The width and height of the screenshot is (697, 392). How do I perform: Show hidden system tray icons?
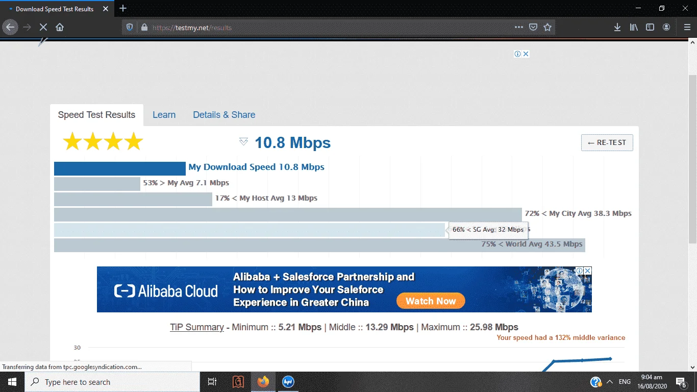click(x=609, y=382)
